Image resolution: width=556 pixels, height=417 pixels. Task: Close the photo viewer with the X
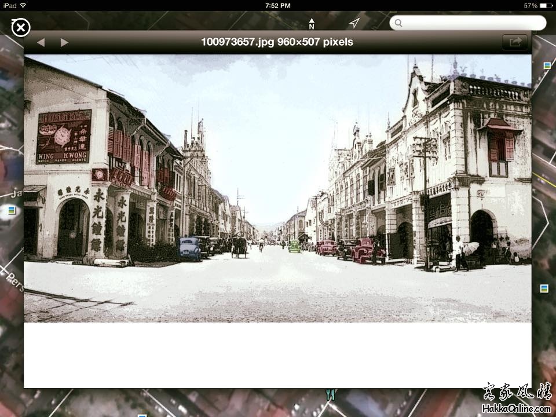coord(21,27)
